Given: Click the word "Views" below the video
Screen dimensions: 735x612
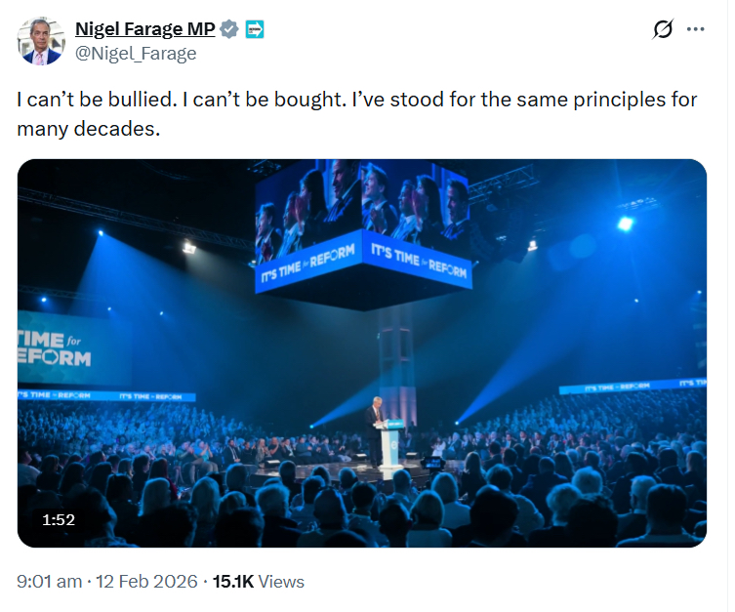Looking at the screenshot, I should click(x=281, y=582).
